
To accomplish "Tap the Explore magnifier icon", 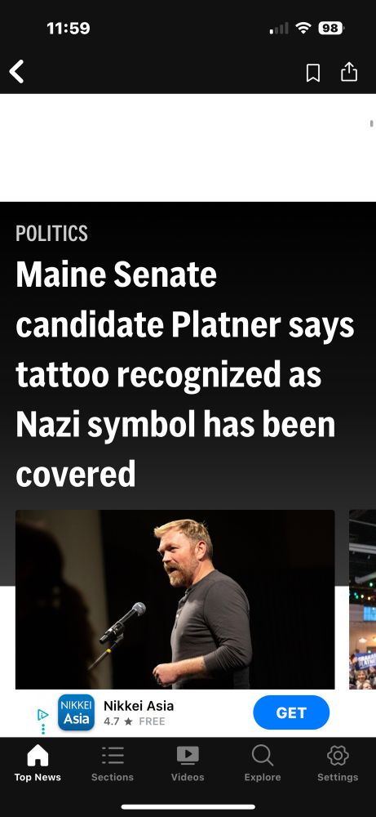I will coord(262,755).
